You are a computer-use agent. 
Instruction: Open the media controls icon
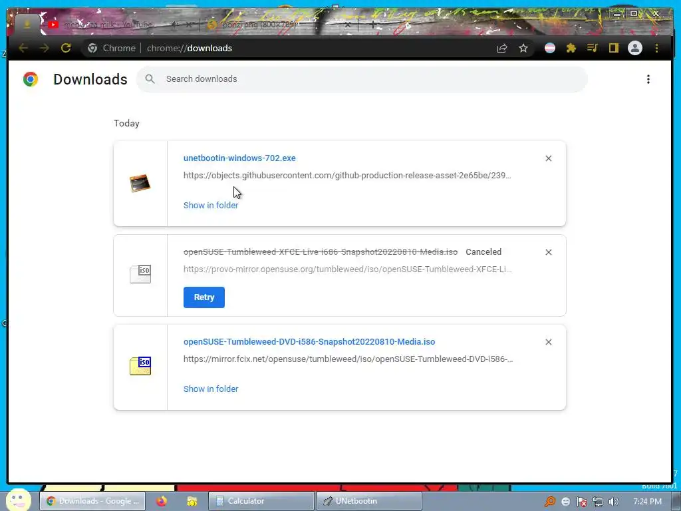coord(593,48)
